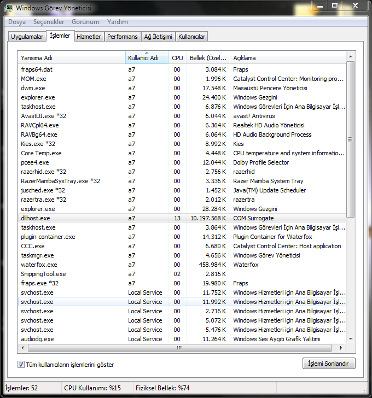Select taskhost.exe using 3.864 K memory
372x398 pixels.
click(x=182, y=227)
